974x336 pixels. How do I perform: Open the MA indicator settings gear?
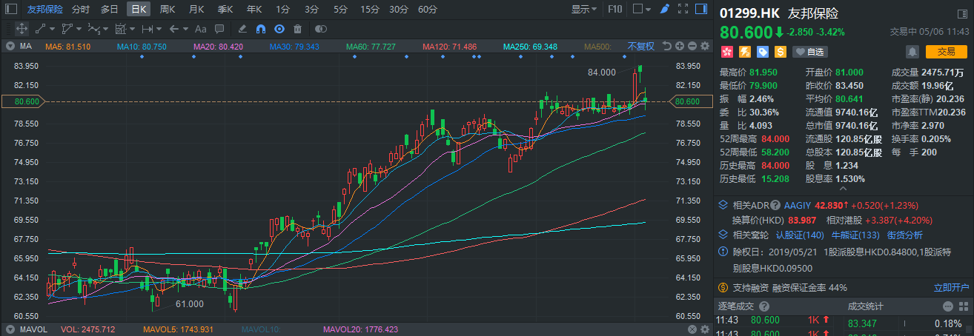pyautogui.click(x=703, y=46)
